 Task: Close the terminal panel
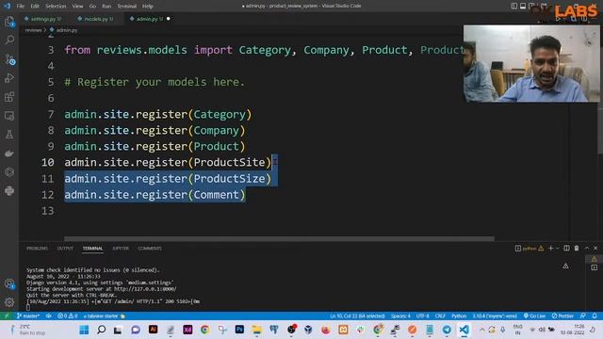tap(595, 249)
